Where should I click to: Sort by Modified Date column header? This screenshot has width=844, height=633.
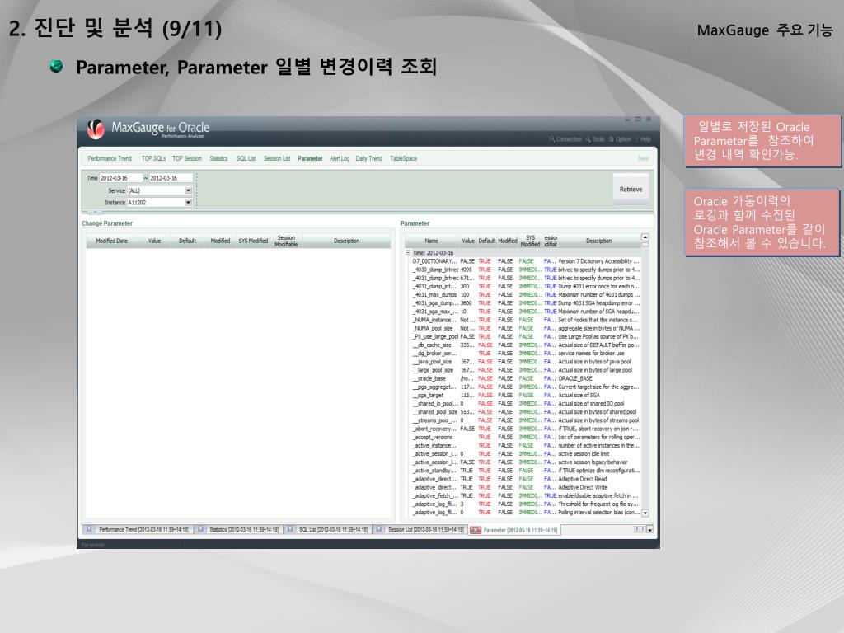112,241
